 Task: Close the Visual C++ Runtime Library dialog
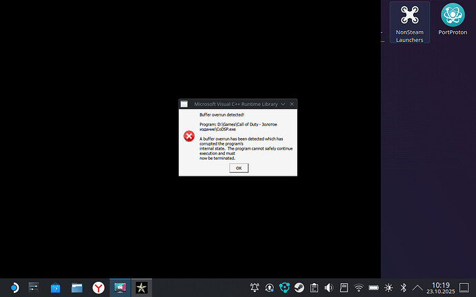click(292, 104)
